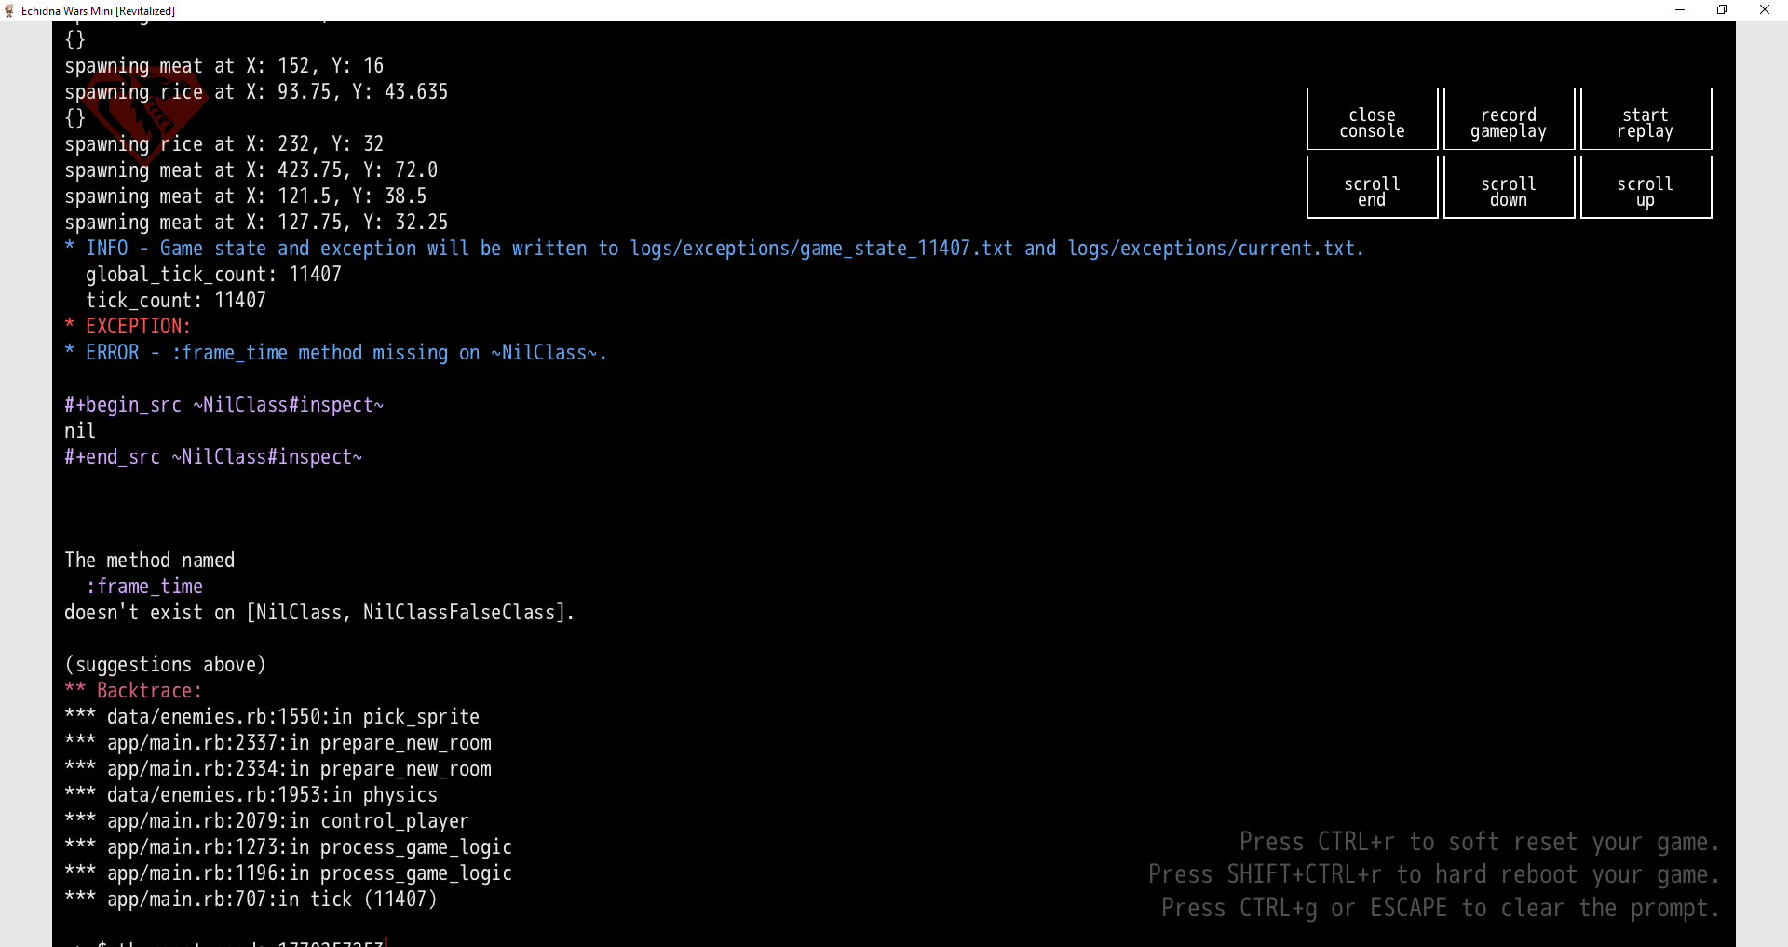Select the red Backtrace heading

(x=149, y=691)
